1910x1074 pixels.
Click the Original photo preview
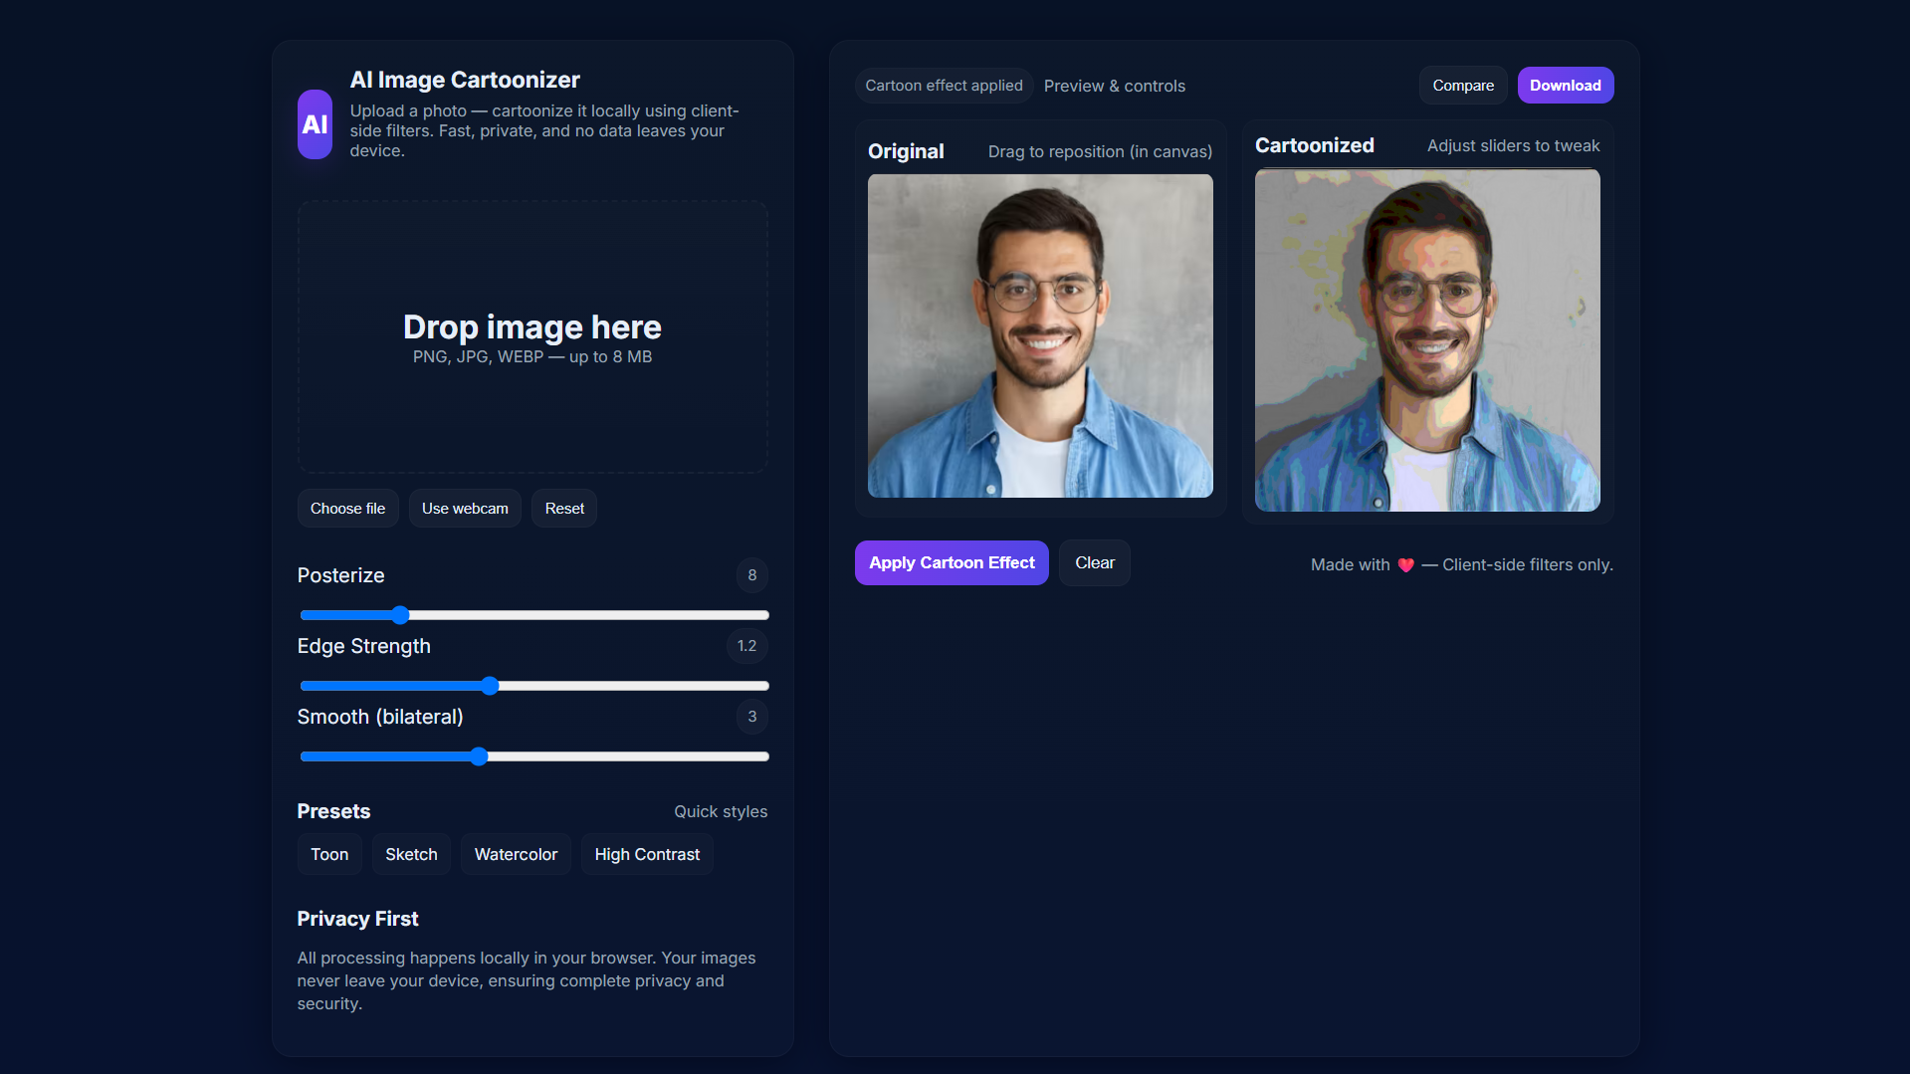(1040, 336)
